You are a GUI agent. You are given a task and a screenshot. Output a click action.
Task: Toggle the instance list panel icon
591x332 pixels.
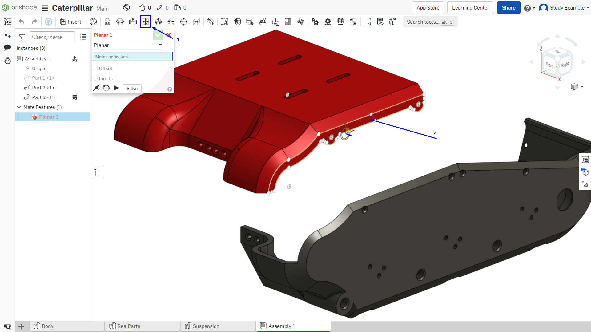pyautogui.click(x=7, y=22)
